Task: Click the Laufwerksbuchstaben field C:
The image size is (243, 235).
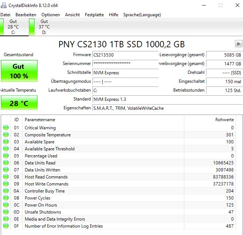Action: (125, 90)
